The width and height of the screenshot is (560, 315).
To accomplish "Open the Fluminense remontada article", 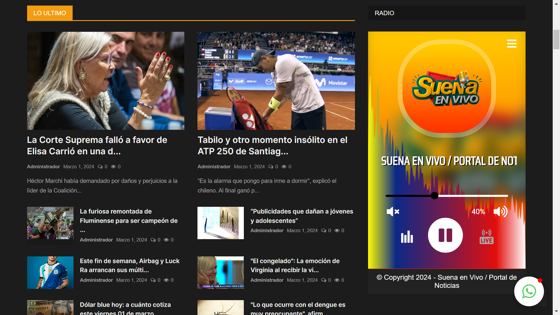I will [x=129, y=220].
